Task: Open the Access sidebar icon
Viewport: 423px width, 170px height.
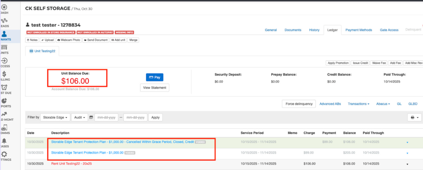Action: coord(4,61)
